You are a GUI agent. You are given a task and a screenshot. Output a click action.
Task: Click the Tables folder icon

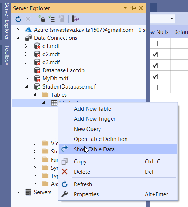pos(45,95)
